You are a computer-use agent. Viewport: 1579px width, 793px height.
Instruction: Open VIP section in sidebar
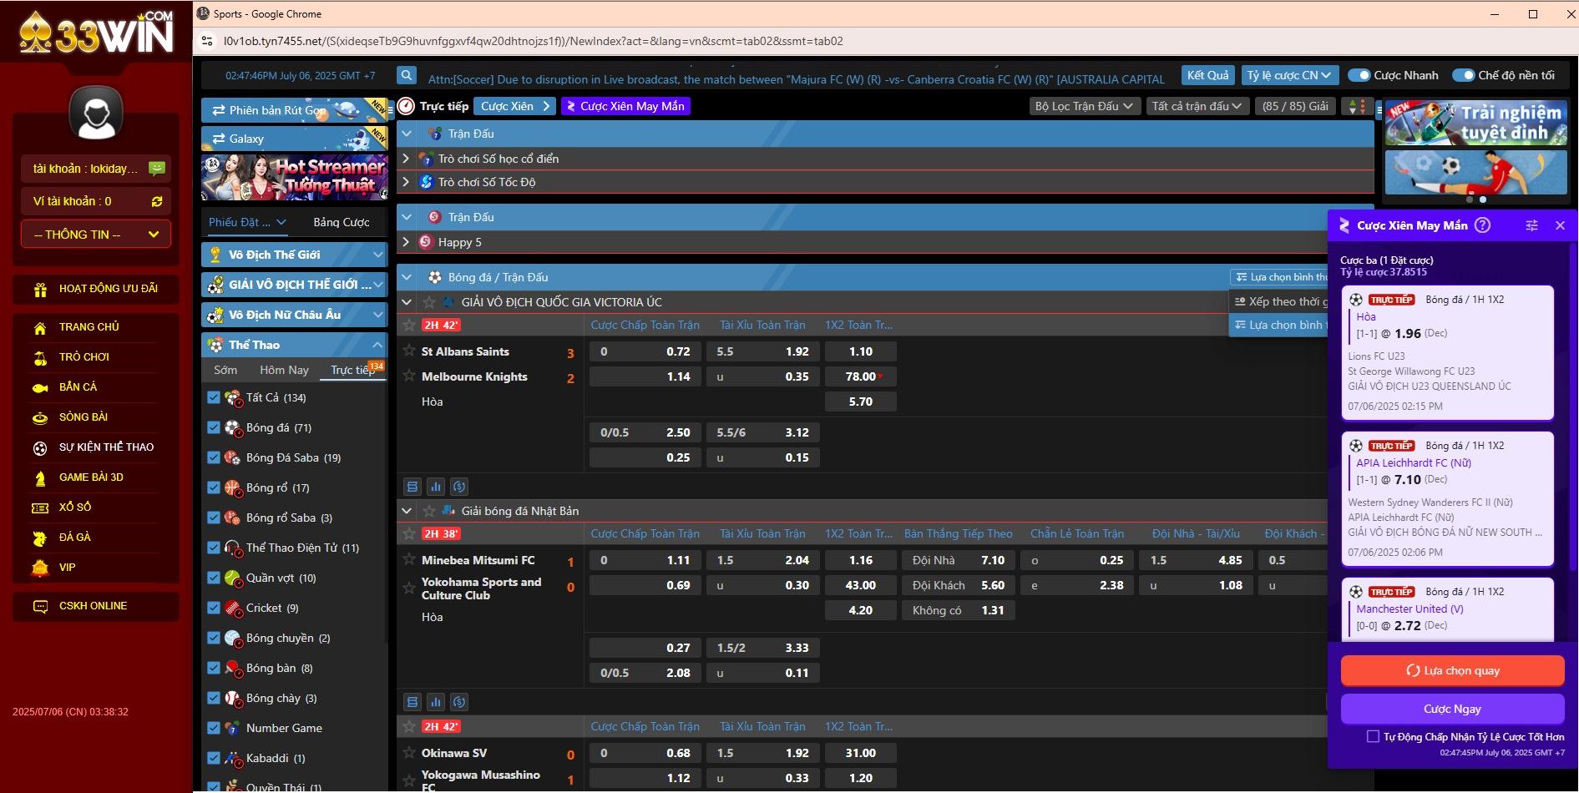[67, 568]
